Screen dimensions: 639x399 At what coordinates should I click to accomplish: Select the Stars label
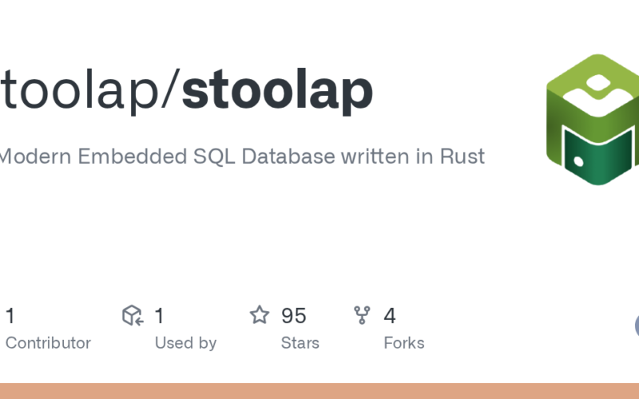click(300, 343)
